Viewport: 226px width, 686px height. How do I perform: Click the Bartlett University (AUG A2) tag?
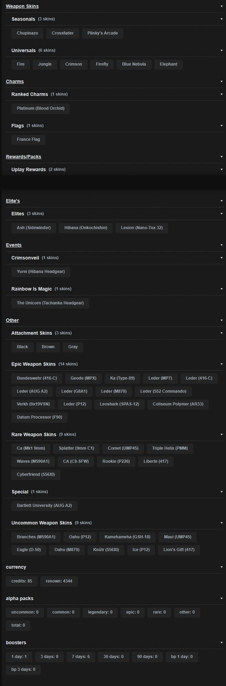pos(44,506)
